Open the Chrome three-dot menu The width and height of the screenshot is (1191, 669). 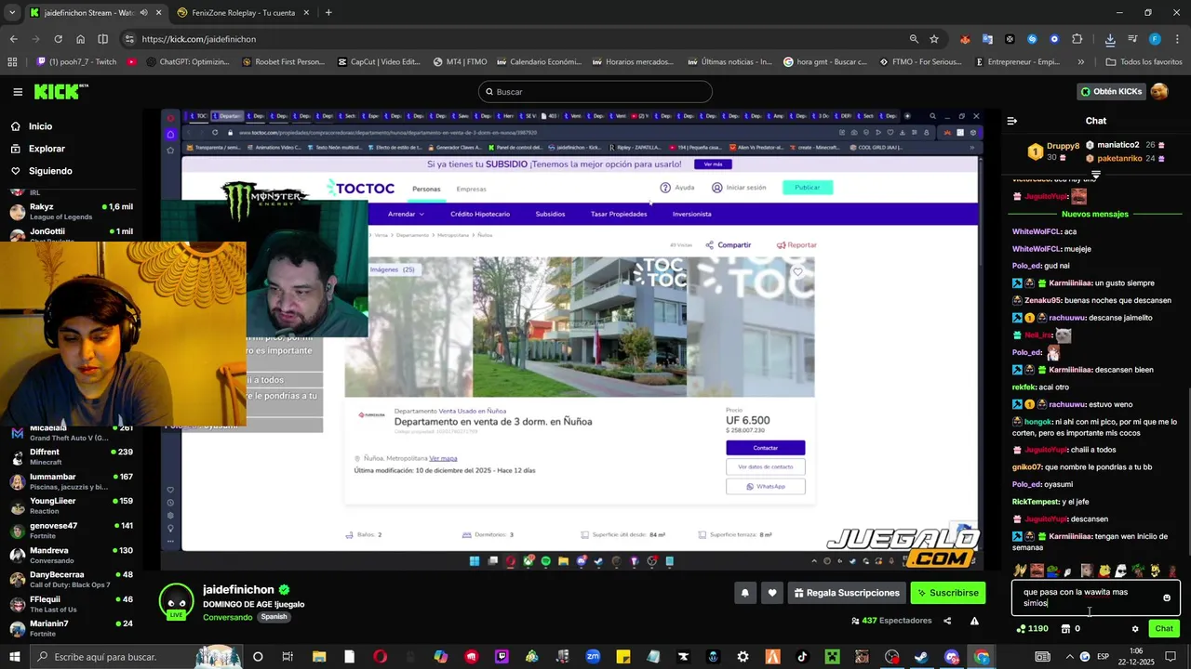(1176, 39)
